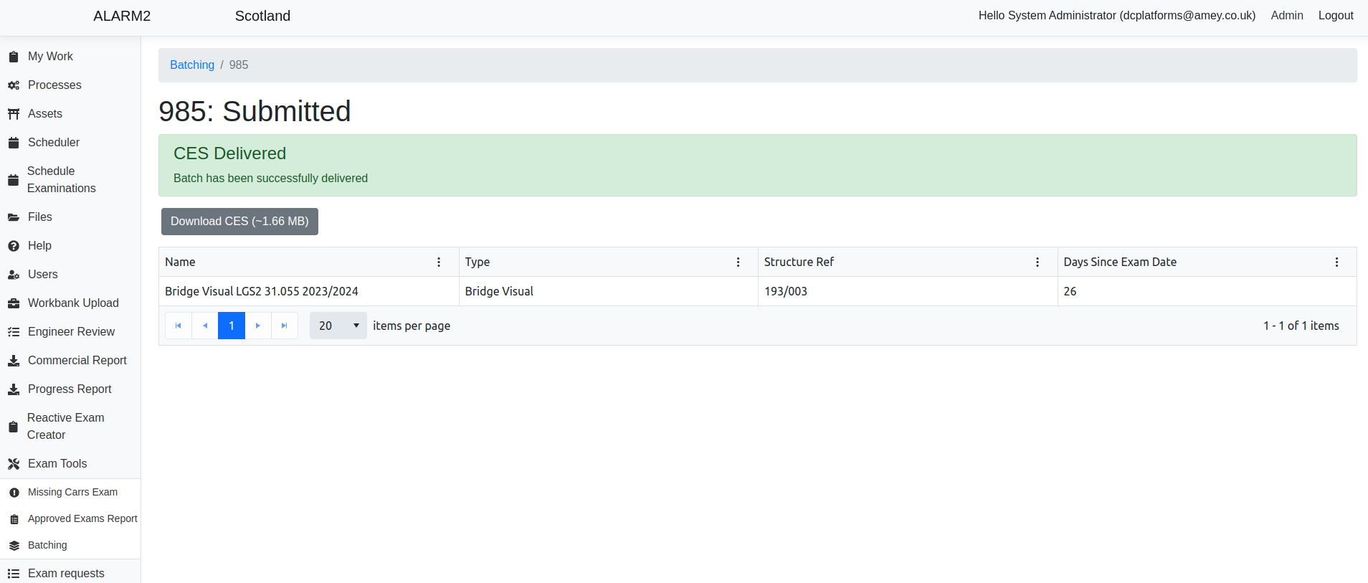The width and height of the screenshot is (1368, 583).
Task: Go to first page of results
Action: (179, 326)
